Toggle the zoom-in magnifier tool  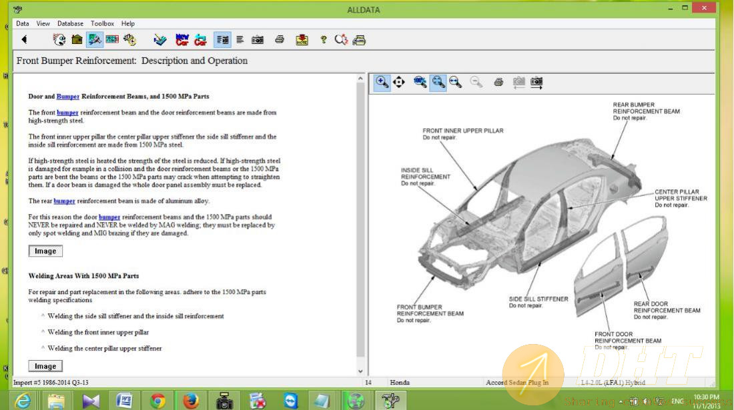pos(382,83)
